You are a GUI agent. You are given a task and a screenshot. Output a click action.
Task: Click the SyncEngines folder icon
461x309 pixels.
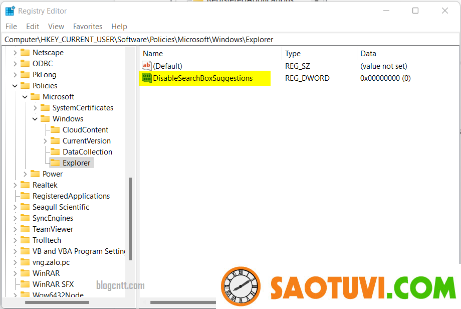click(x=25, y=218)
